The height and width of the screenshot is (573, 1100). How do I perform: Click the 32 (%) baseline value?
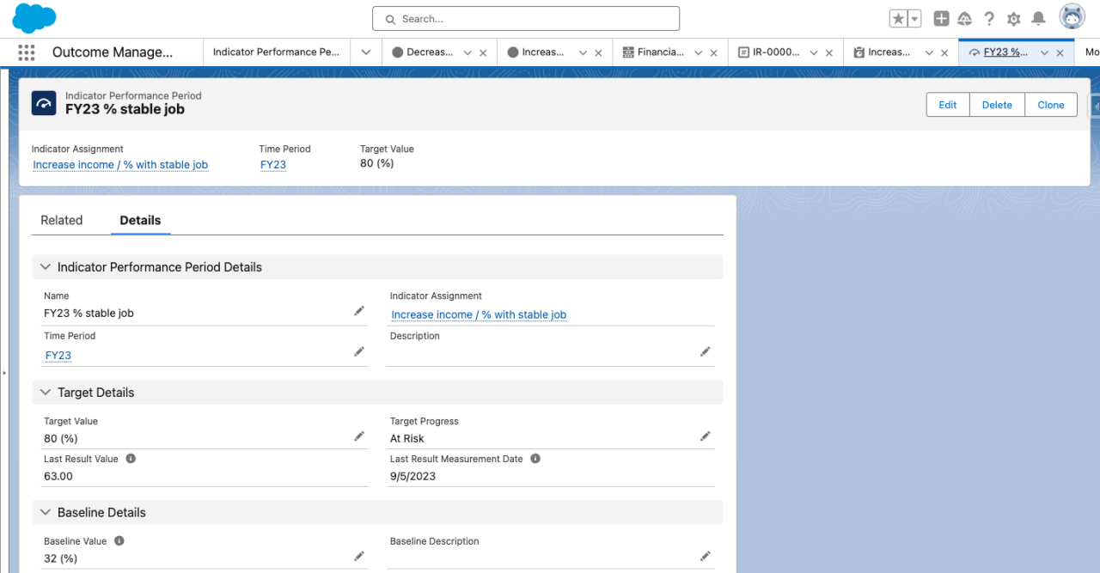coord(60,558)
